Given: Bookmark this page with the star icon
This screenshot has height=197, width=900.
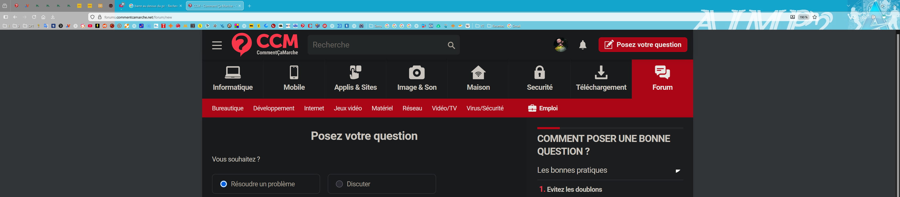Looking at the screenshot, I should point(814,17).
